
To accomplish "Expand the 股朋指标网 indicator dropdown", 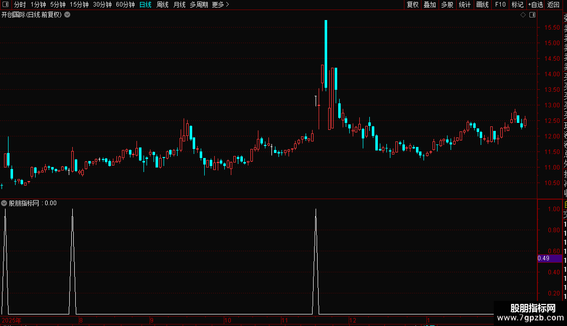I will pyautogui.click(x=4, y=203).
